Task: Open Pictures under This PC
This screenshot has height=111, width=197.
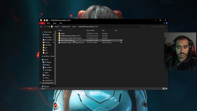Action: 47,75
